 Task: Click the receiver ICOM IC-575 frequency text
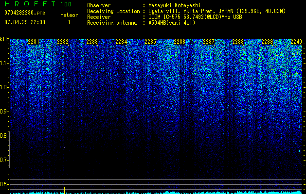coord(195,17)
